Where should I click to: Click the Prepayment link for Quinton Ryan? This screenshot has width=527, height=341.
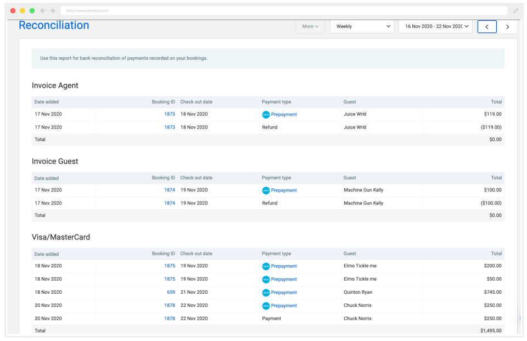click(x=284, y=293)
